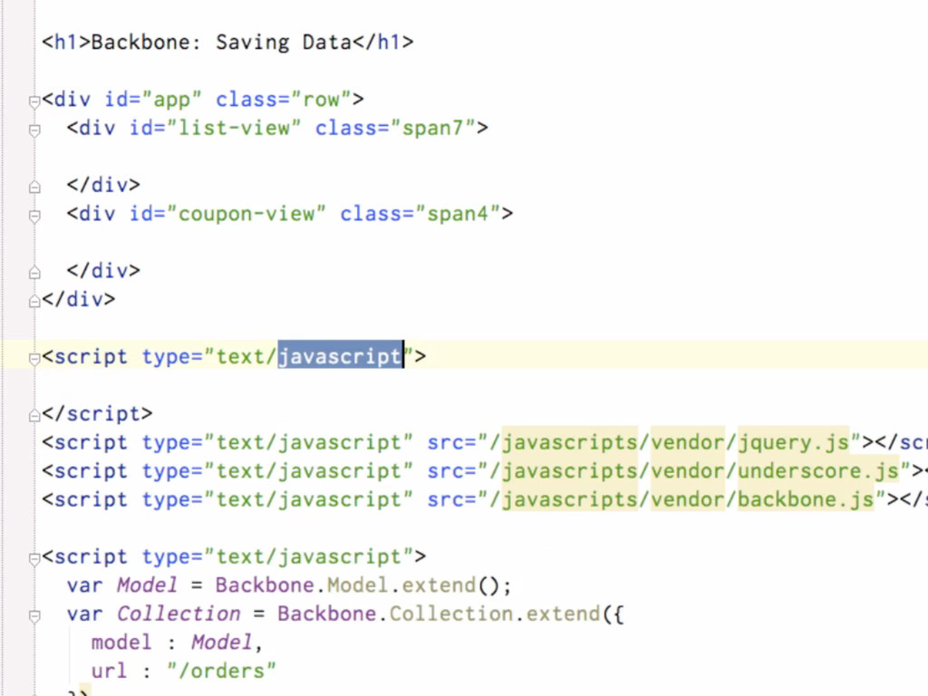Click the "/orders" url string
This screenshot has height=696, width=928.
[221, 671]
